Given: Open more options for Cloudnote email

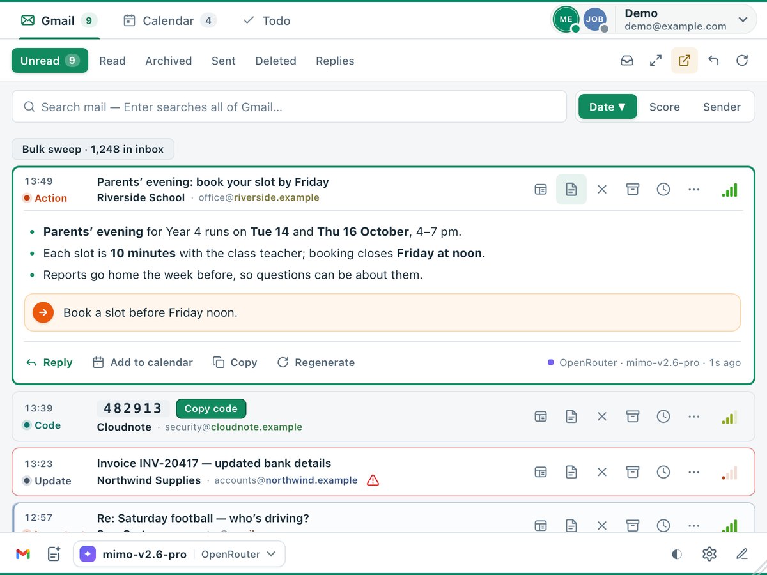Looking at the screenshot, I should 694,417.
